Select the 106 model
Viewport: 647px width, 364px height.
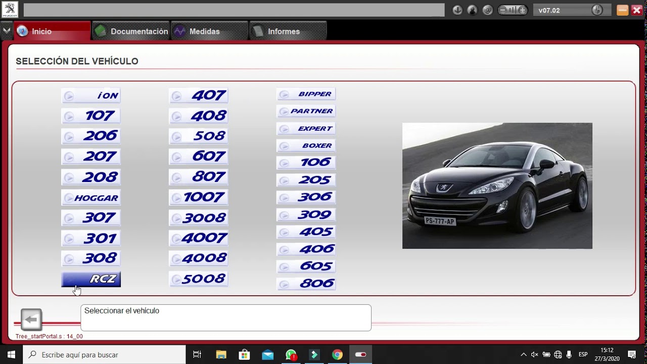[306, 163]
